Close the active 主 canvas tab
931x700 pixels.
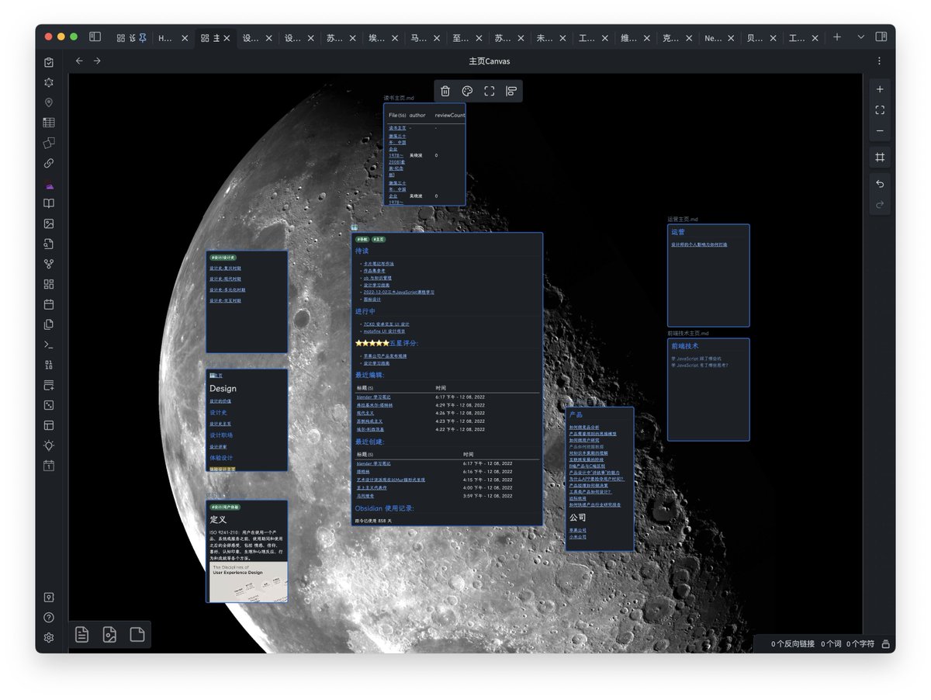227,37
